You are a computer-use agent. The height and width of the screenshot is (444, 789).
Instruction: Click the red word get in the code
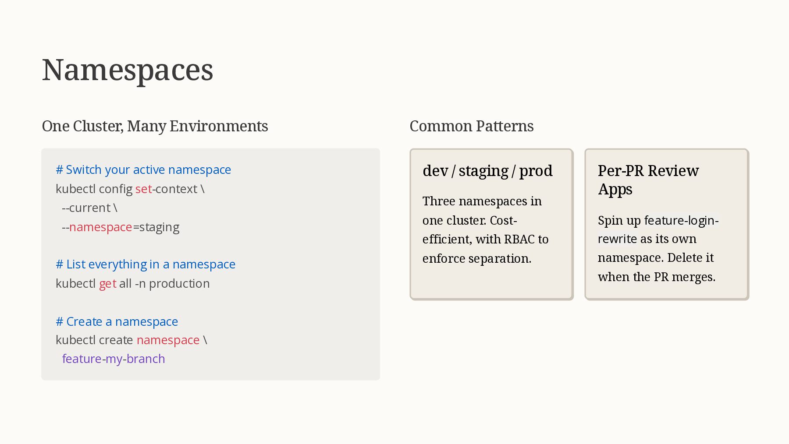[108, 284]
